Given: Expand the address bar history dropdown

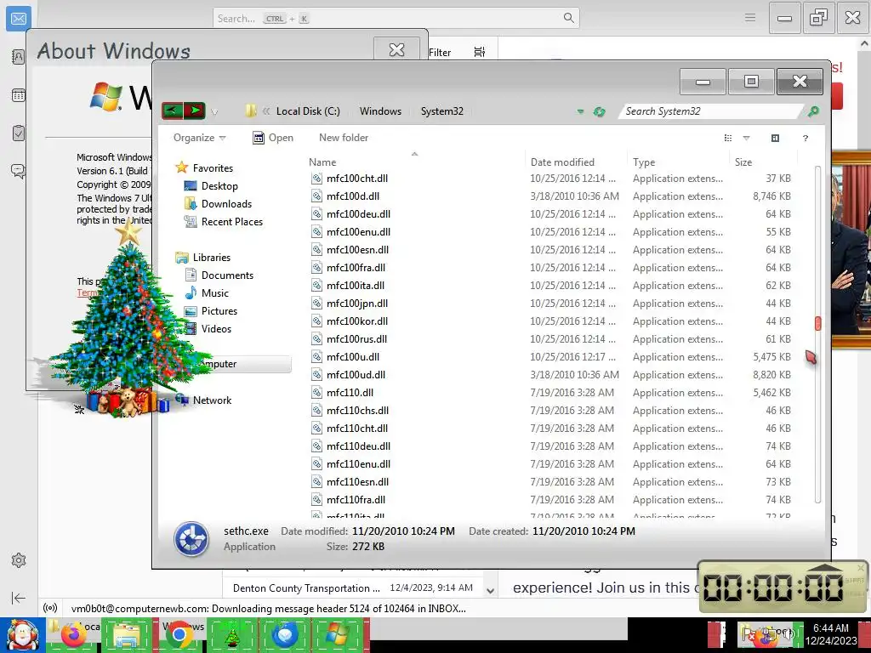Looking at the screenshot, I should [580, 111].
